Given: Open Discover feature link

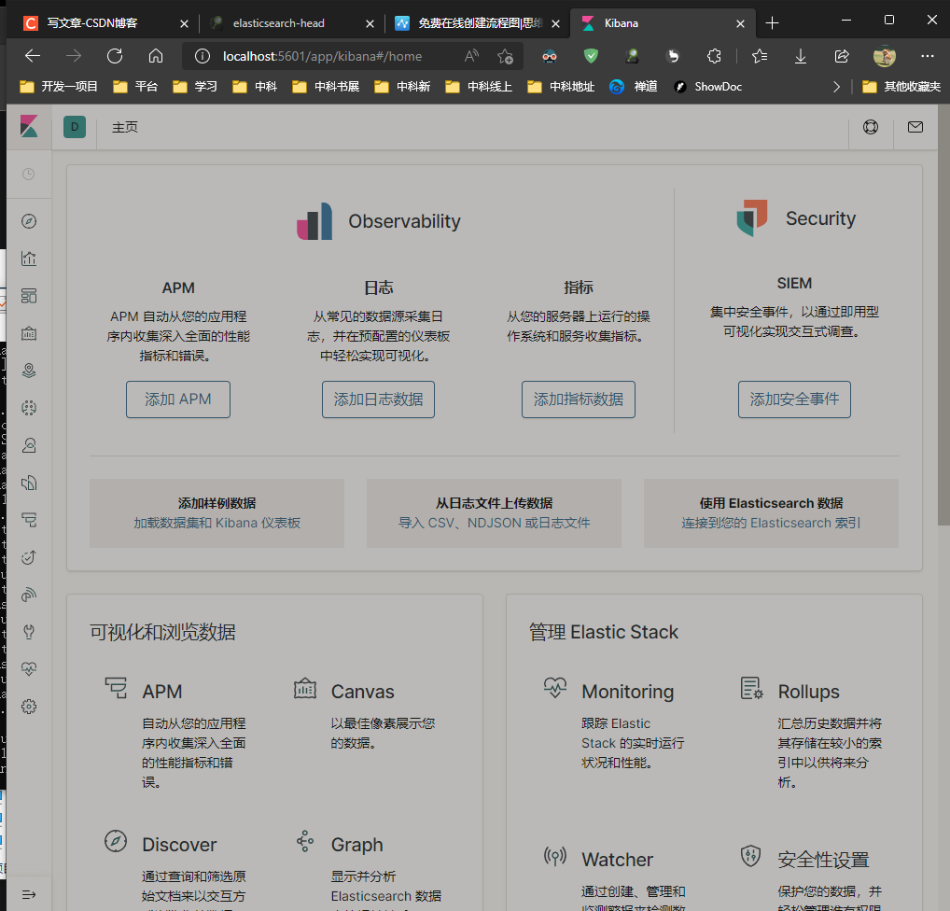Looking at the screenshot, I should click(x=179, y=845).
